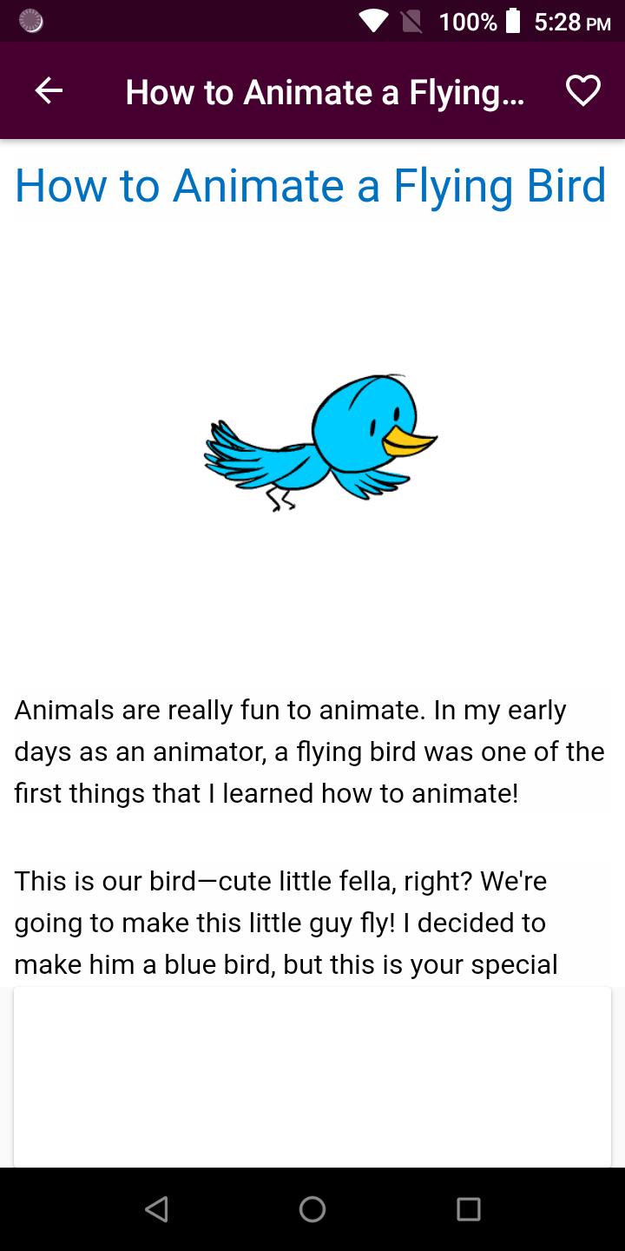The width and height of the screenshot is (625, 1251).
Task: Tap the no-SIM signal icon
Action: [411, 22]
